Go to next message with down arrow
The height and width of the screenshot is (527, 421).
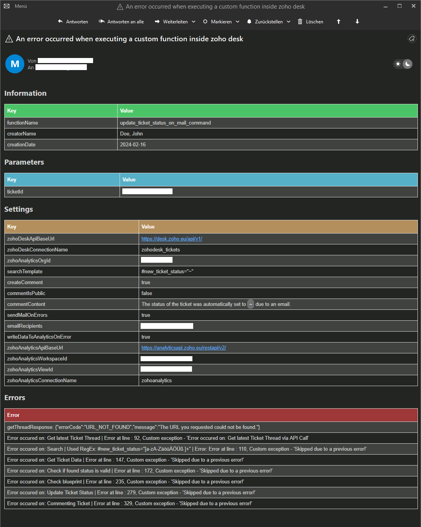click(x=357, y=22)
